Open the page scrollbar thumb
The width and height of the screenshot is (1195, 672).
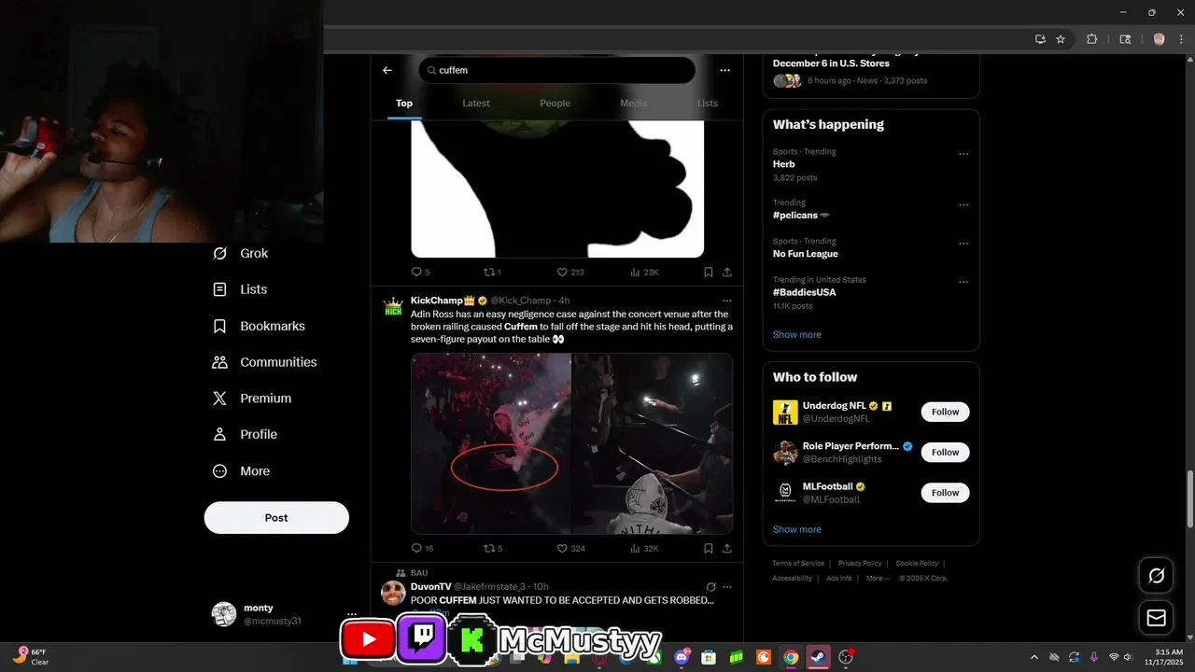click(x=1190, y=499)
